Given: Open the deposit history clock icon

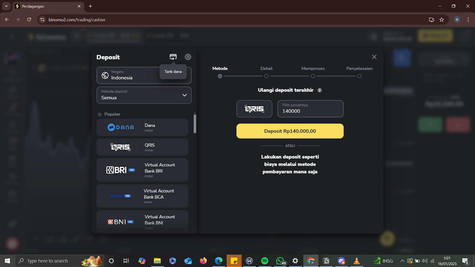Looking at the screenshot, I should click(x=188, y=57).
